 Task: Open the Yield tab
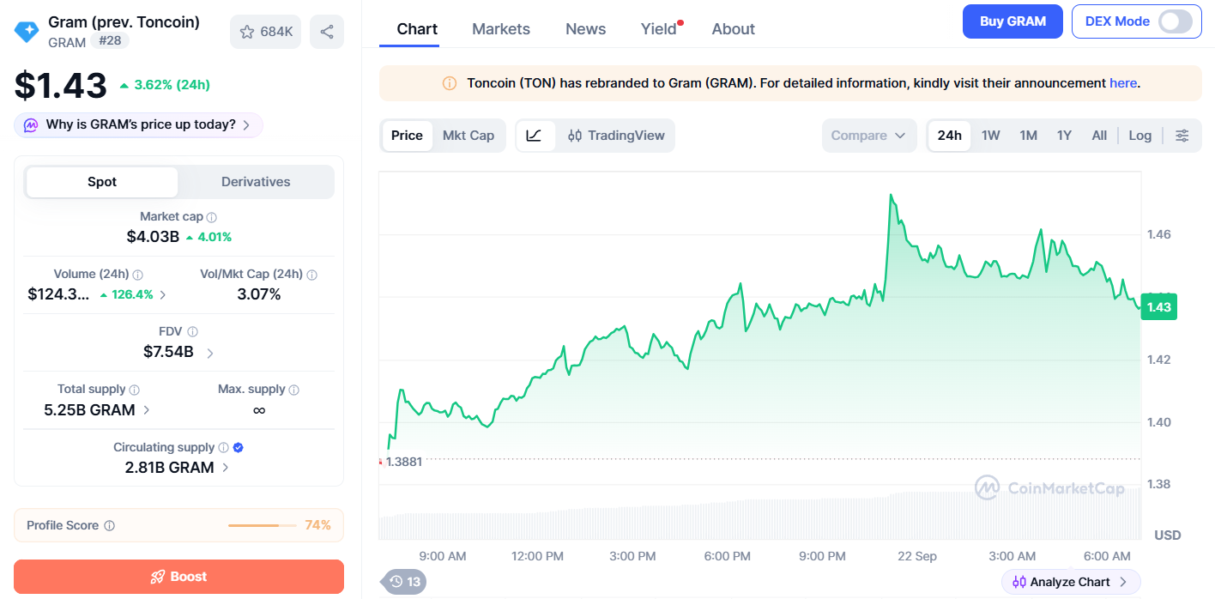(x=659, y=29)
